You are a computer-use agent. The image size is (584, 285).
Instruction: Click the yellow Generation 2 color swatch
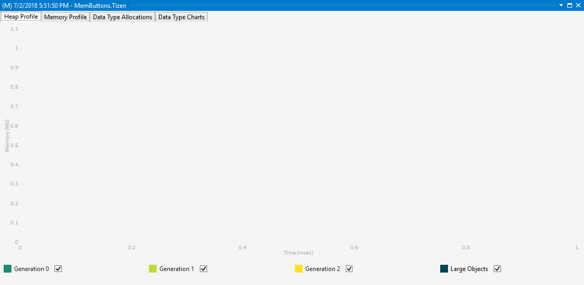click(x=298, y=269)
